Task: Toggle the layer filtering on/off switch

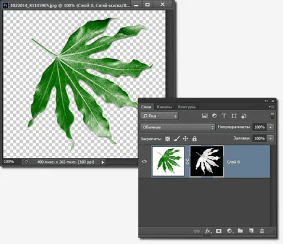Action: [273, 115]
